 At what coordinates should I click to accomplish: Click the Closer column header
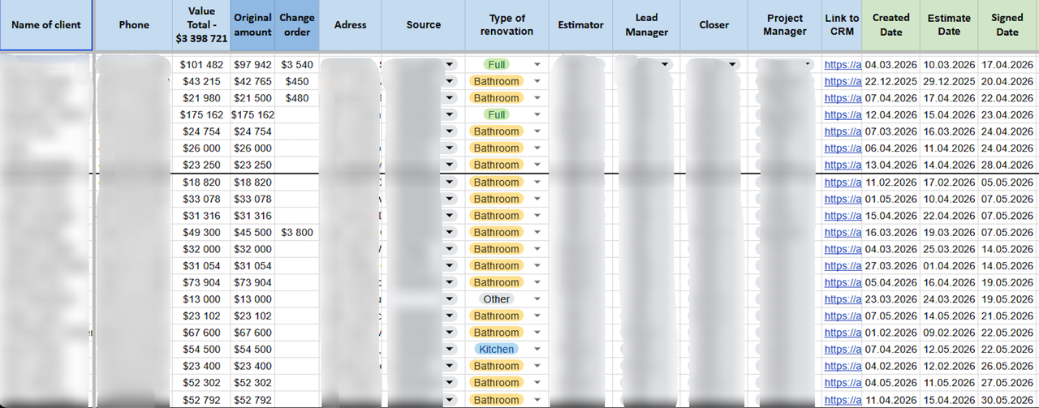coord(714,25)
